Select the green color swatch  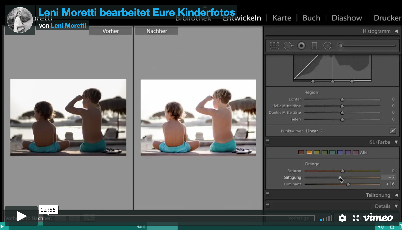pos(324,152)
